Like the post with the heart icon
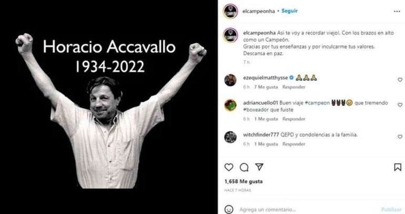The width and height of the screenshot is (405, 214). (x=229, y=168)
